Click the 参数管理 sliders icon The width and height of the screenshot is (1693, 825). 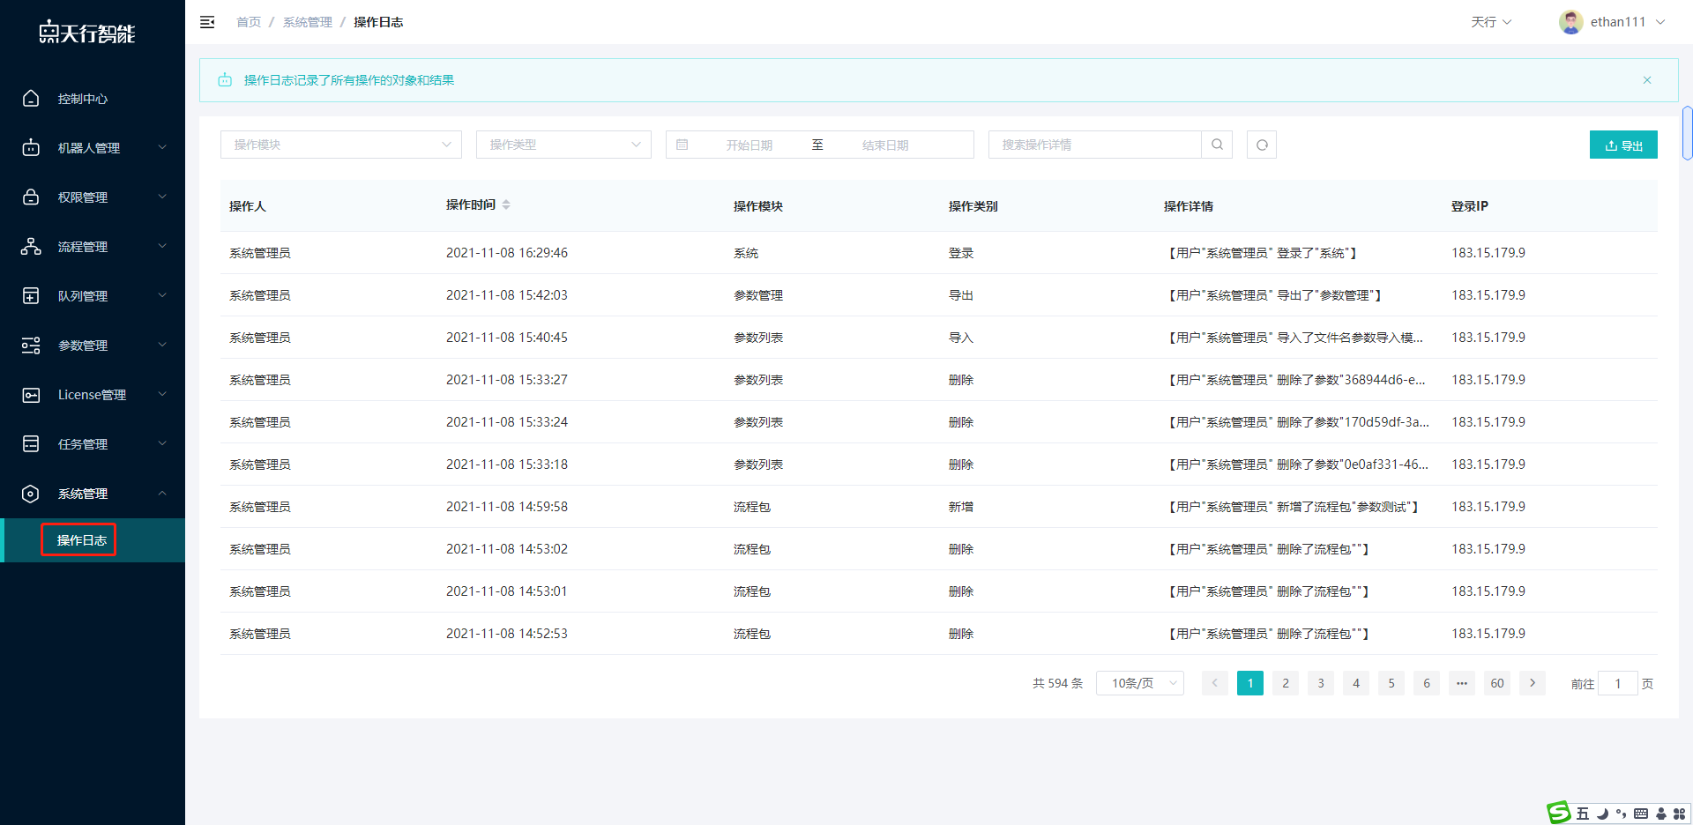[31, 346]
